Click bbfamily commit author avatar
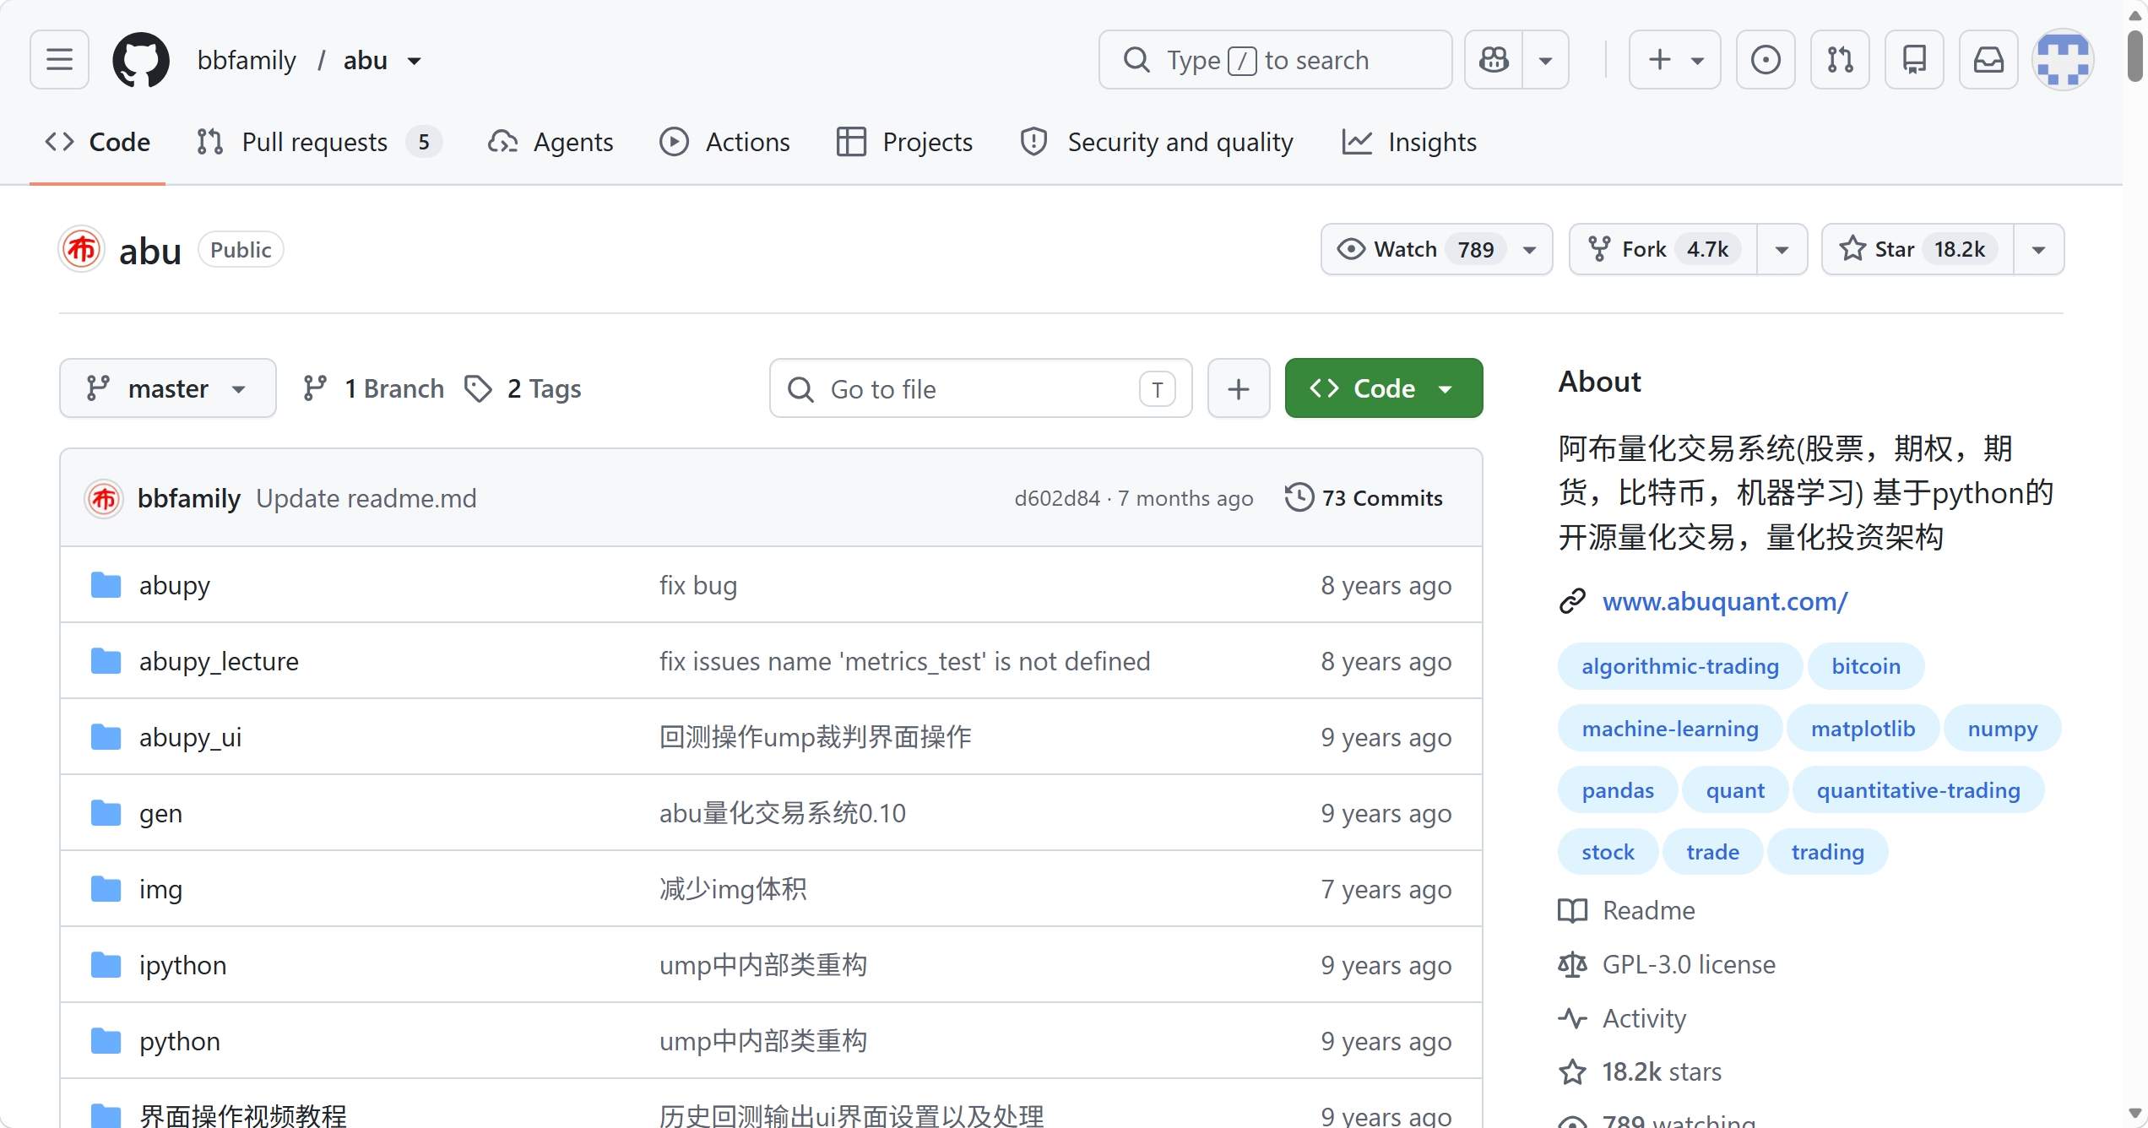Screen dimensions: 2148x1128 104,499
